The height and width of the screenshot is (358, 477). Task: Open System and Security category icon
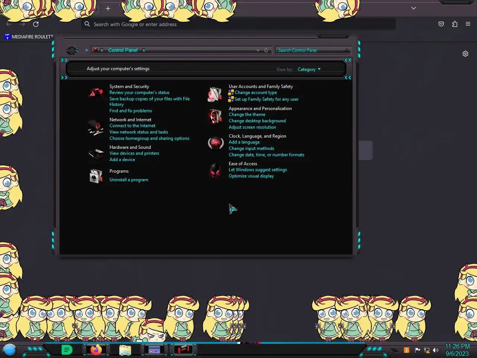point(96,92)
